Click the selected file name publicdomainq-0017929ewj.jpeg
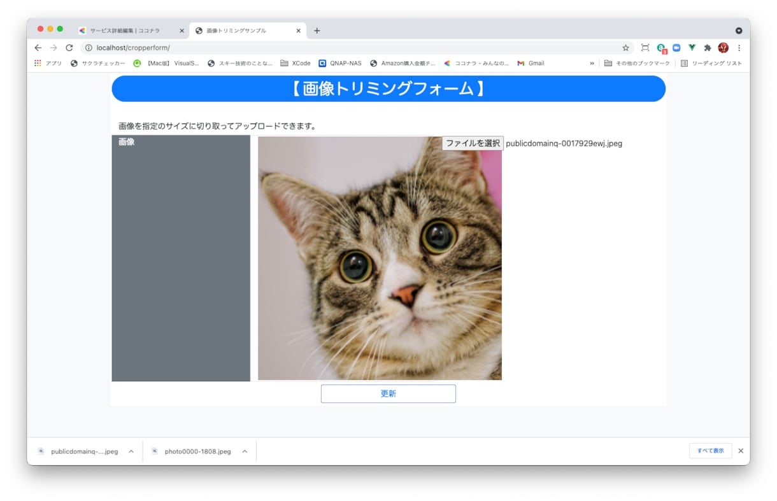Viewport: 777px width, 501px height. coord(564,143)
